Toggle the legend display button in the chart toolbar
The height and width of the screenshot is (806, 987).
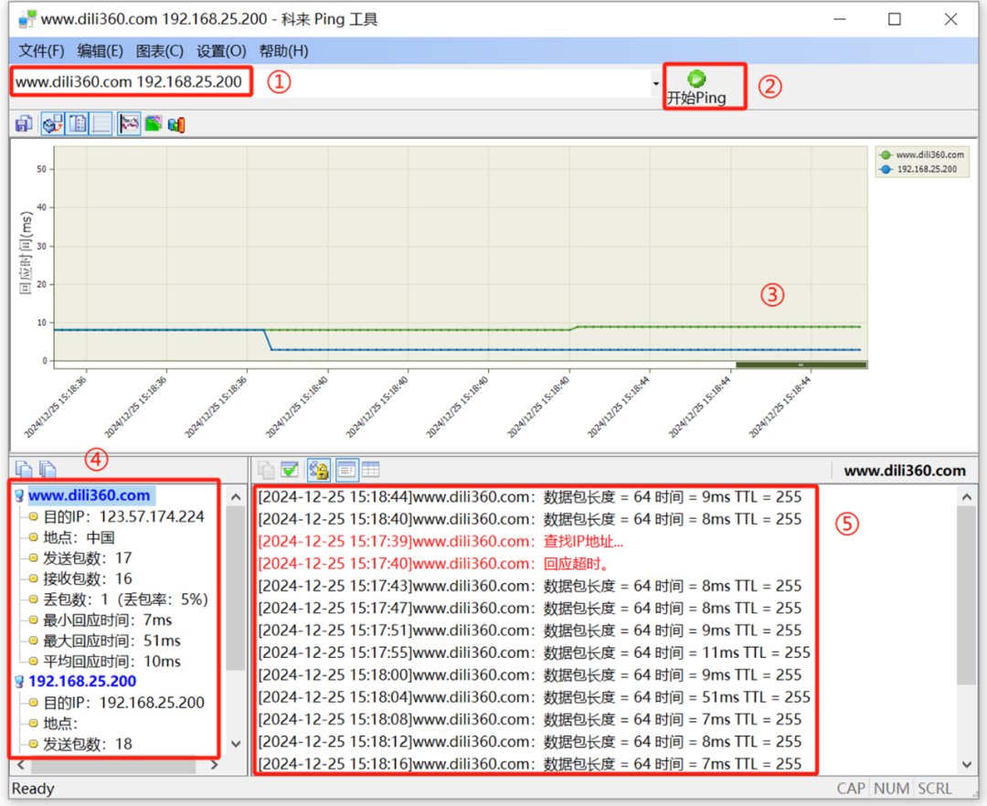coord(78,123)
